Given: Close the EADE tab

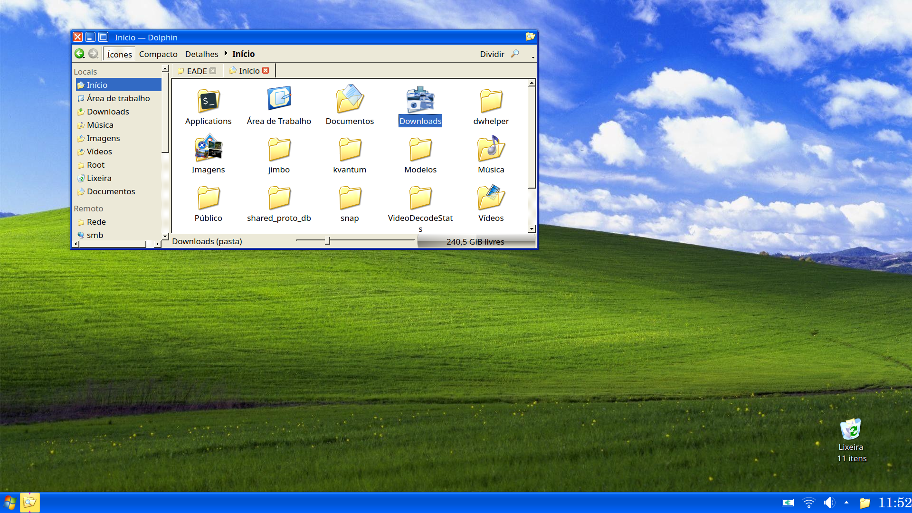Looking at the screenshot, I should click(x=213, y=71).
